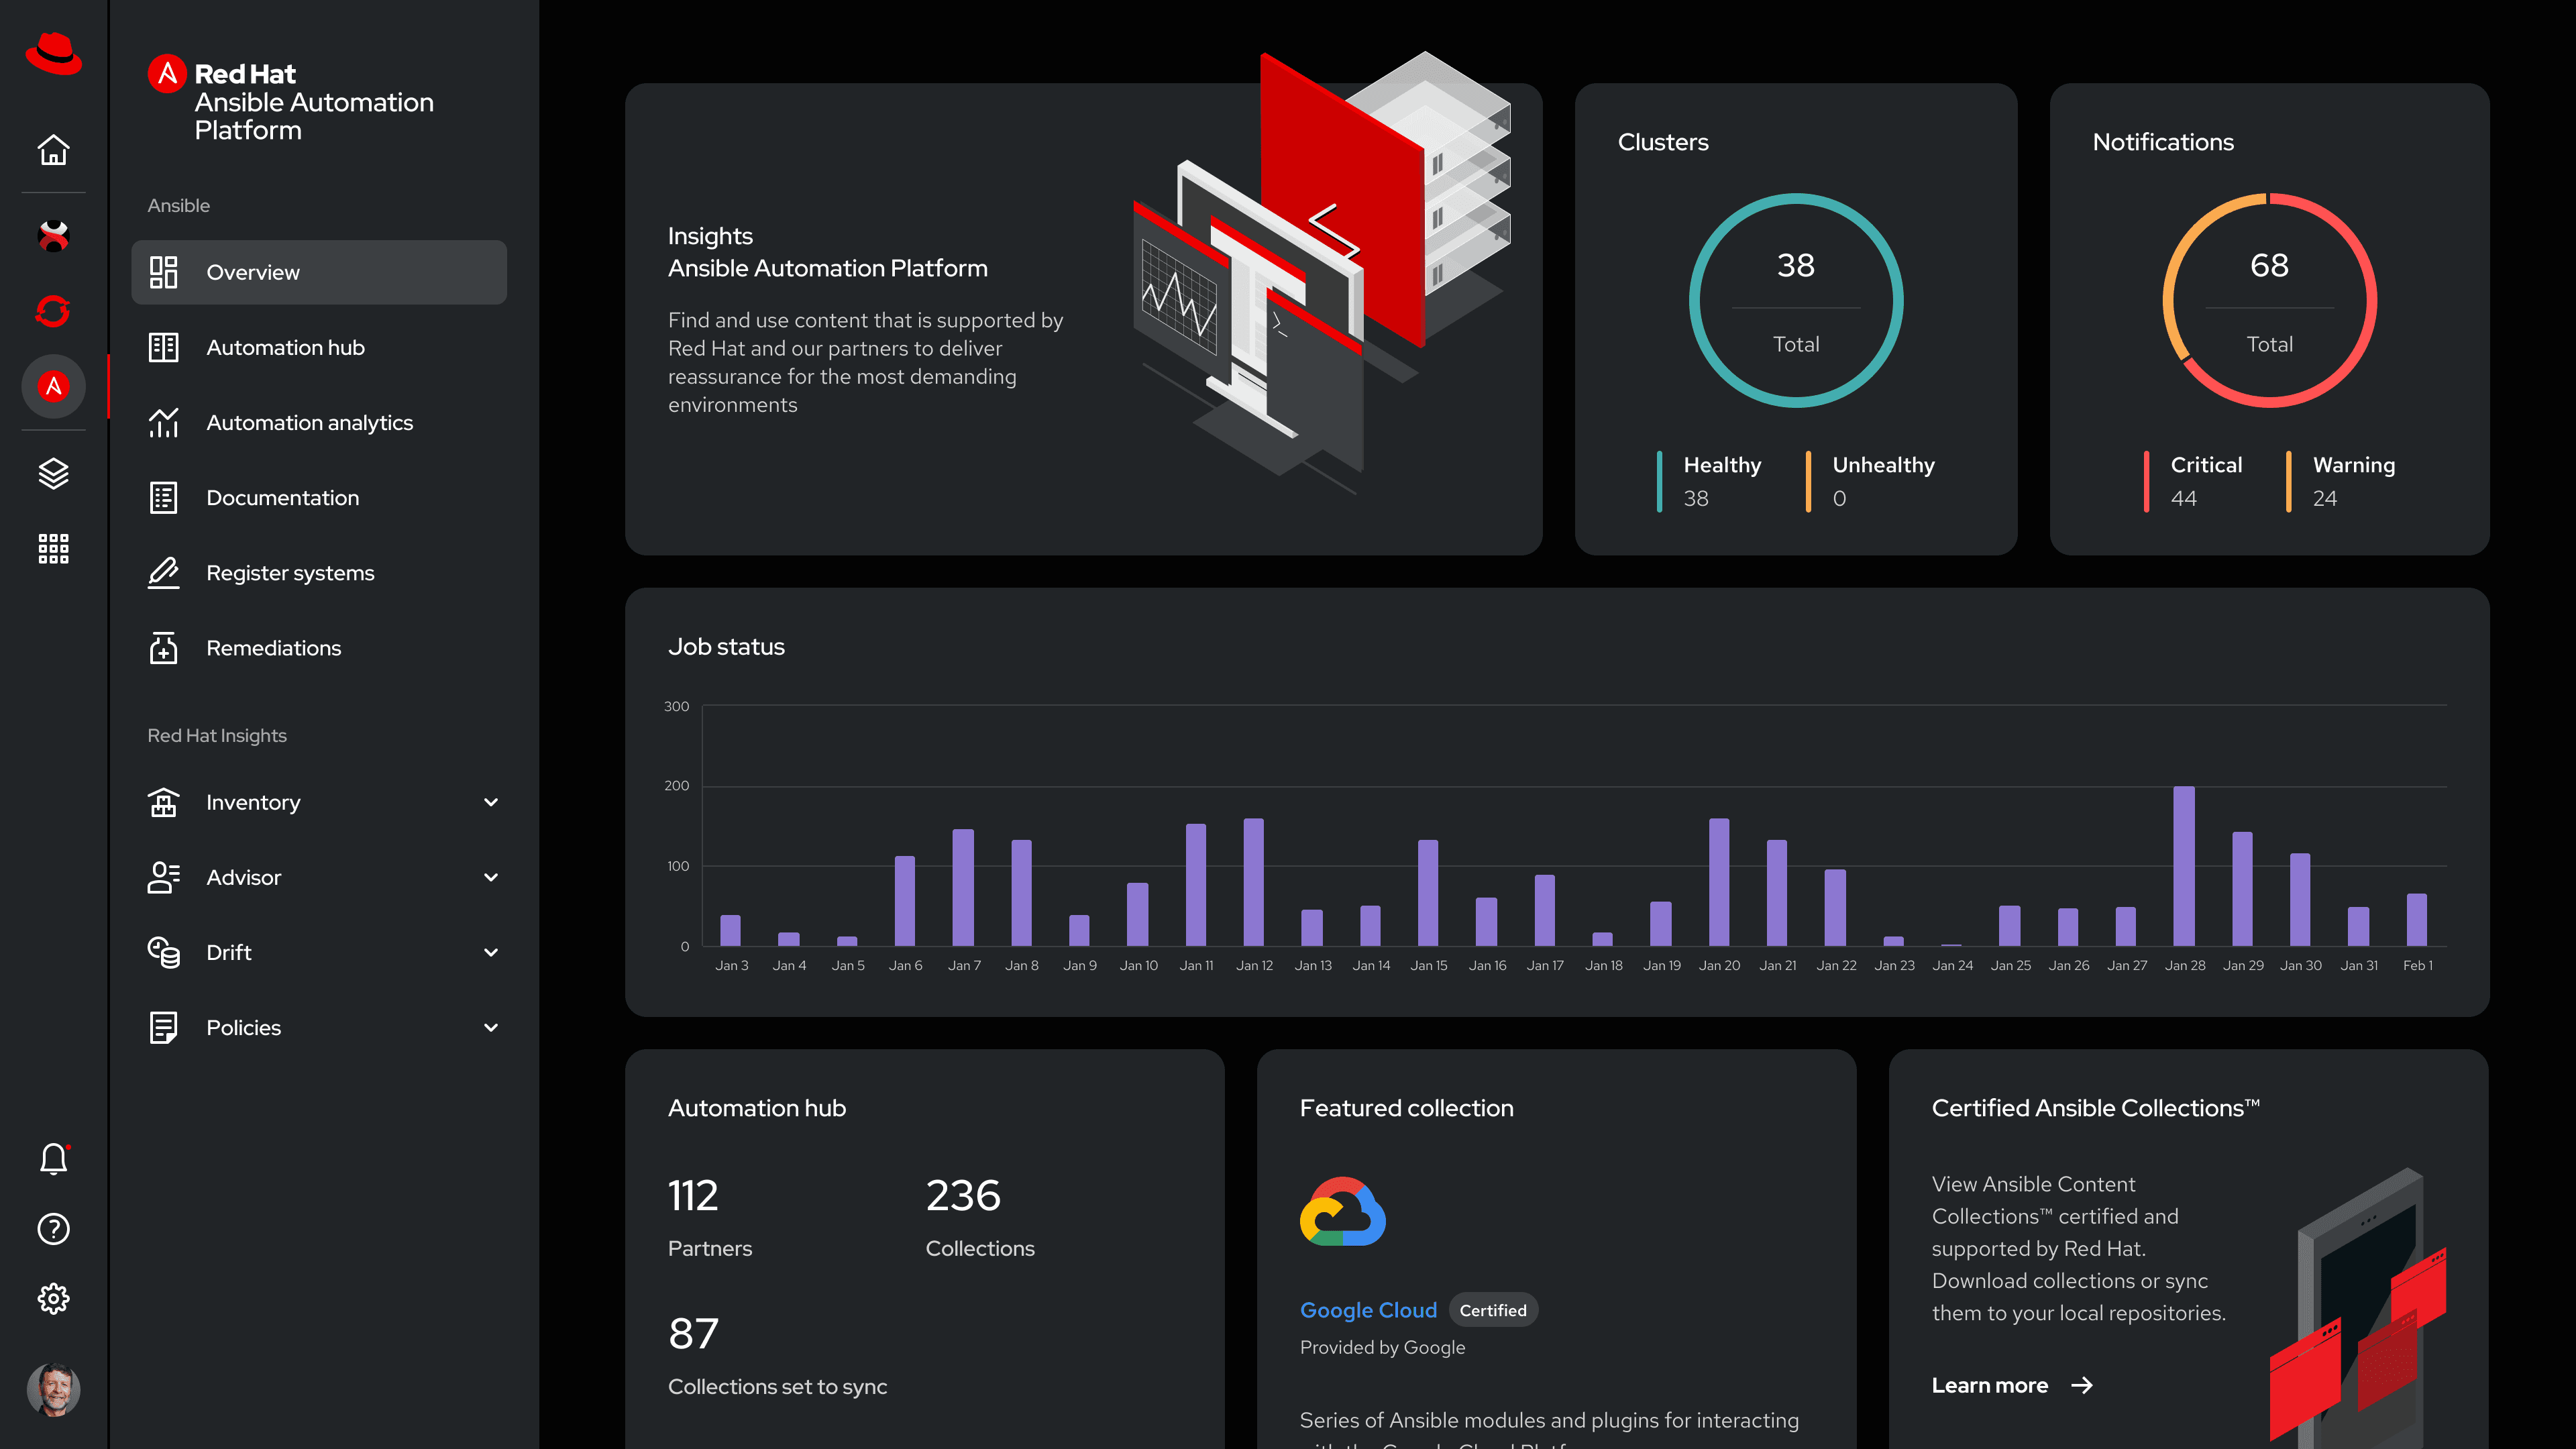This screenshot has width=2576, height=1449.
Task: Click the Red Hat fedora logo
Action: [53, 53]
